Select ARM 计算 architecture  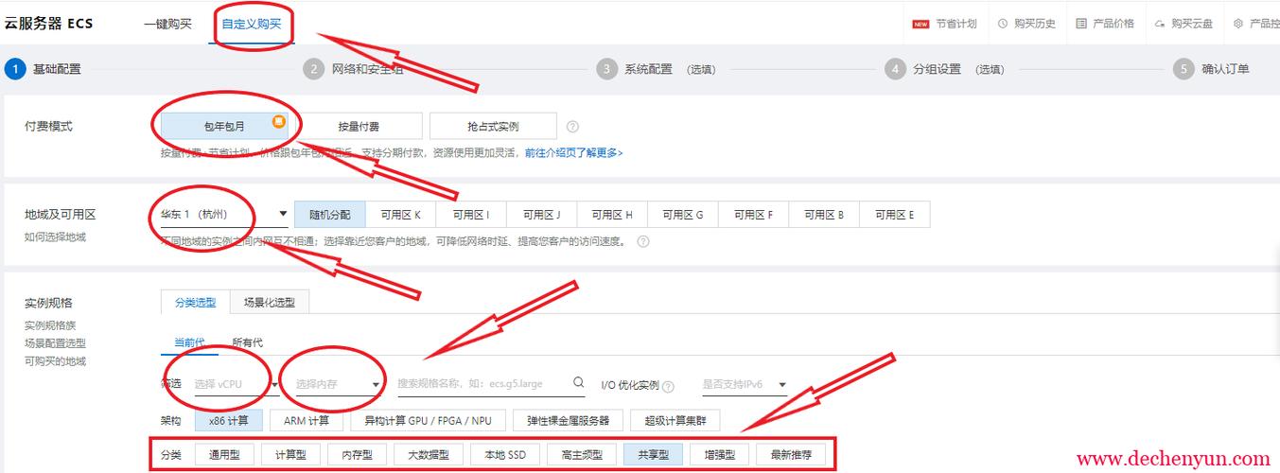pyautogui.click(x=307, y=420)
